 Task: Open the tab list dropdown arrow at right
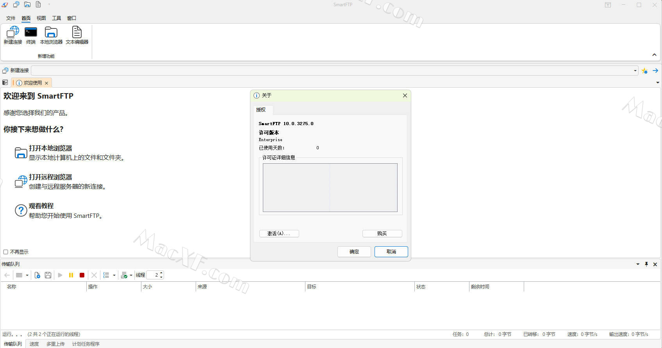pyautogui.click(x=658, y=83)
